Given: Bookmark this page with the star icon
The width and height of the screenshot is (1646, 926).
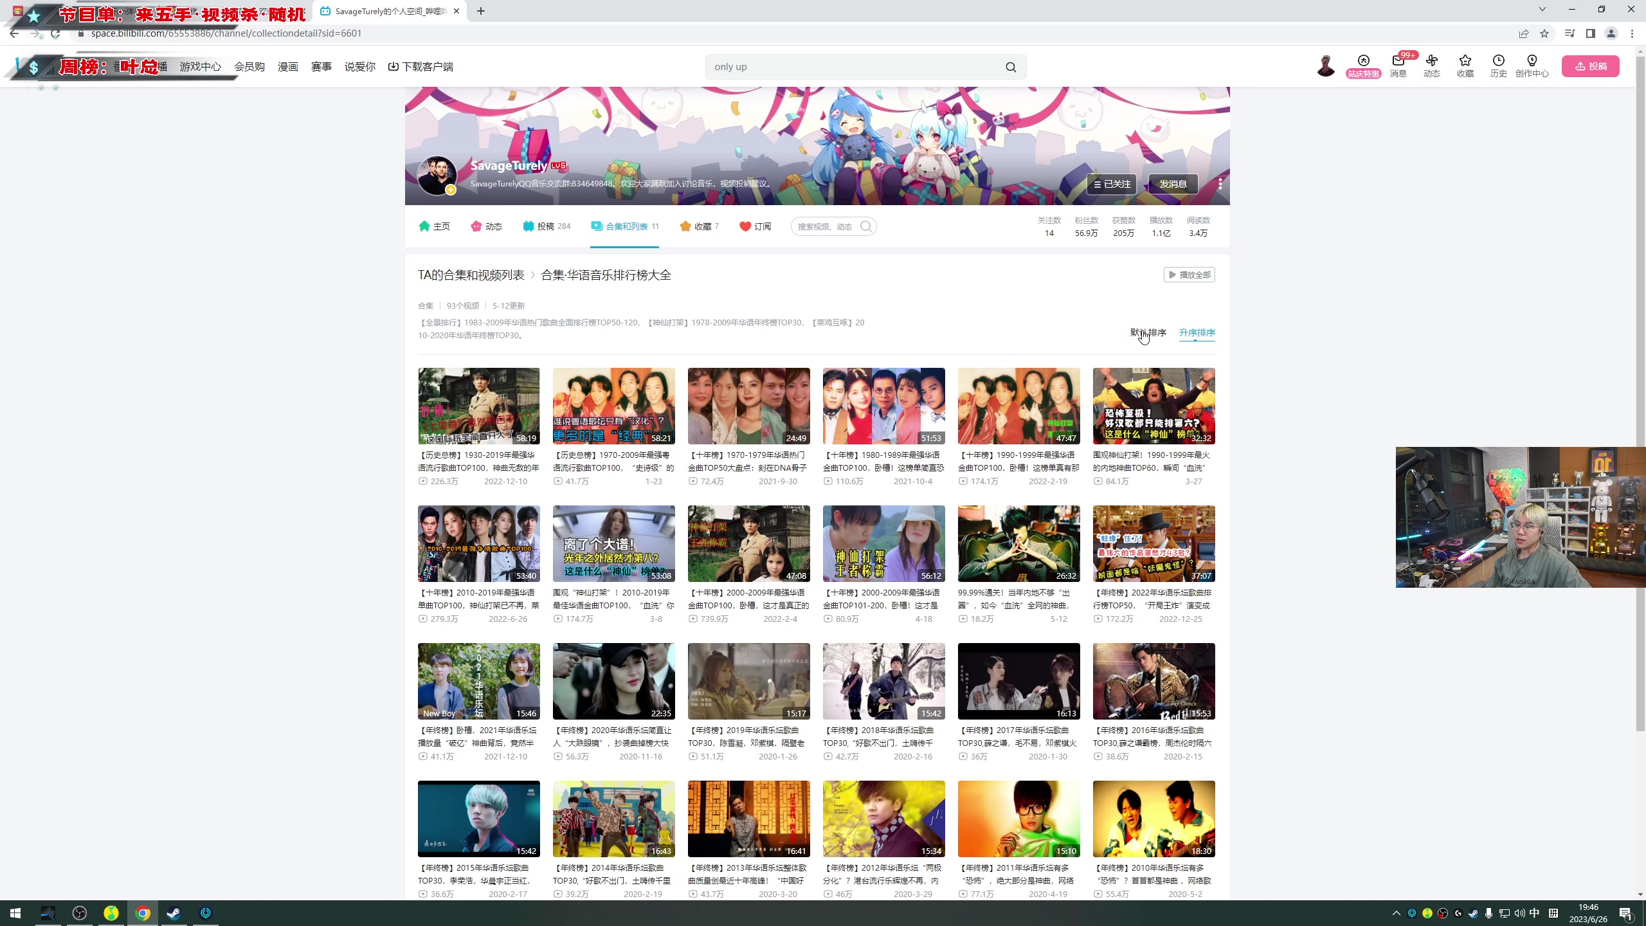Looking at the screenshot, I should click(x=1544, y=33).
